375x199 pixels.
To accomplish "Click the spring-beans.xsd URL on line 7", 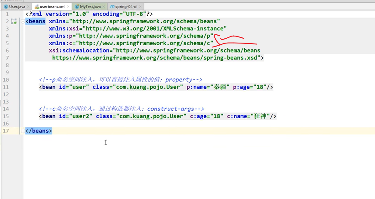I will tap(156, 58).
